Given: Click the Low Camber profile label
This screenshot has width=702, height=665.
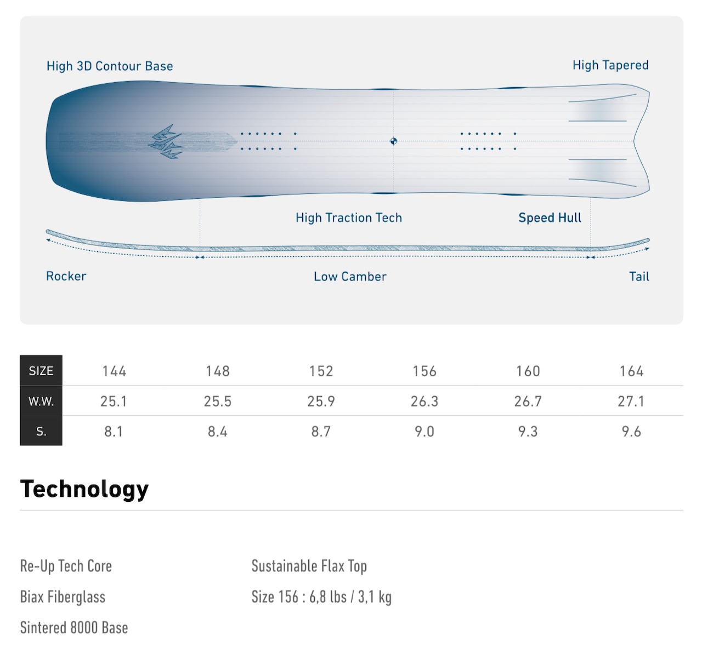Looking at the screenshot, I should (x=350, y=277).
